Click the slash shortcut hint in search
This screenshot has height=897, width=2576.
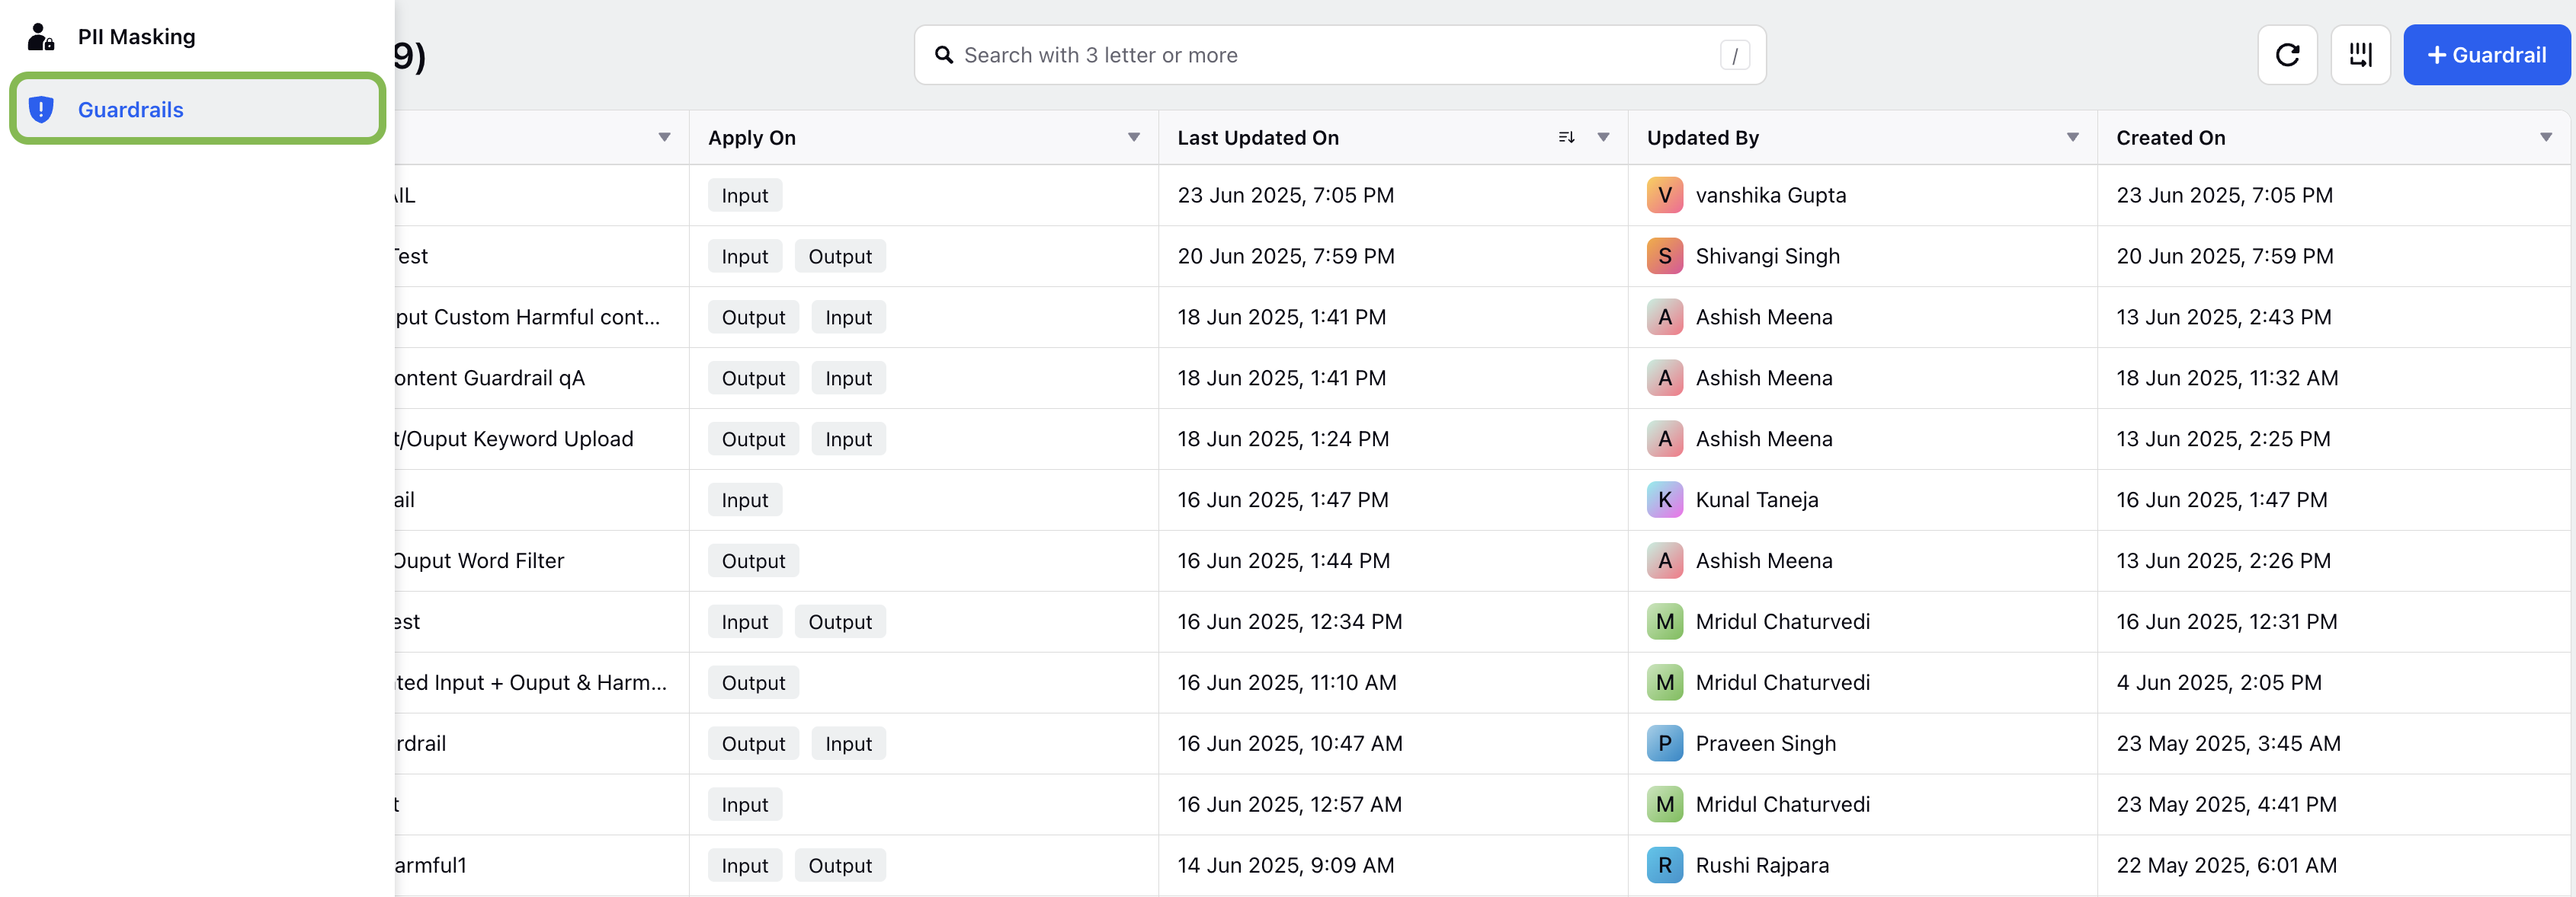(1734, 56)
